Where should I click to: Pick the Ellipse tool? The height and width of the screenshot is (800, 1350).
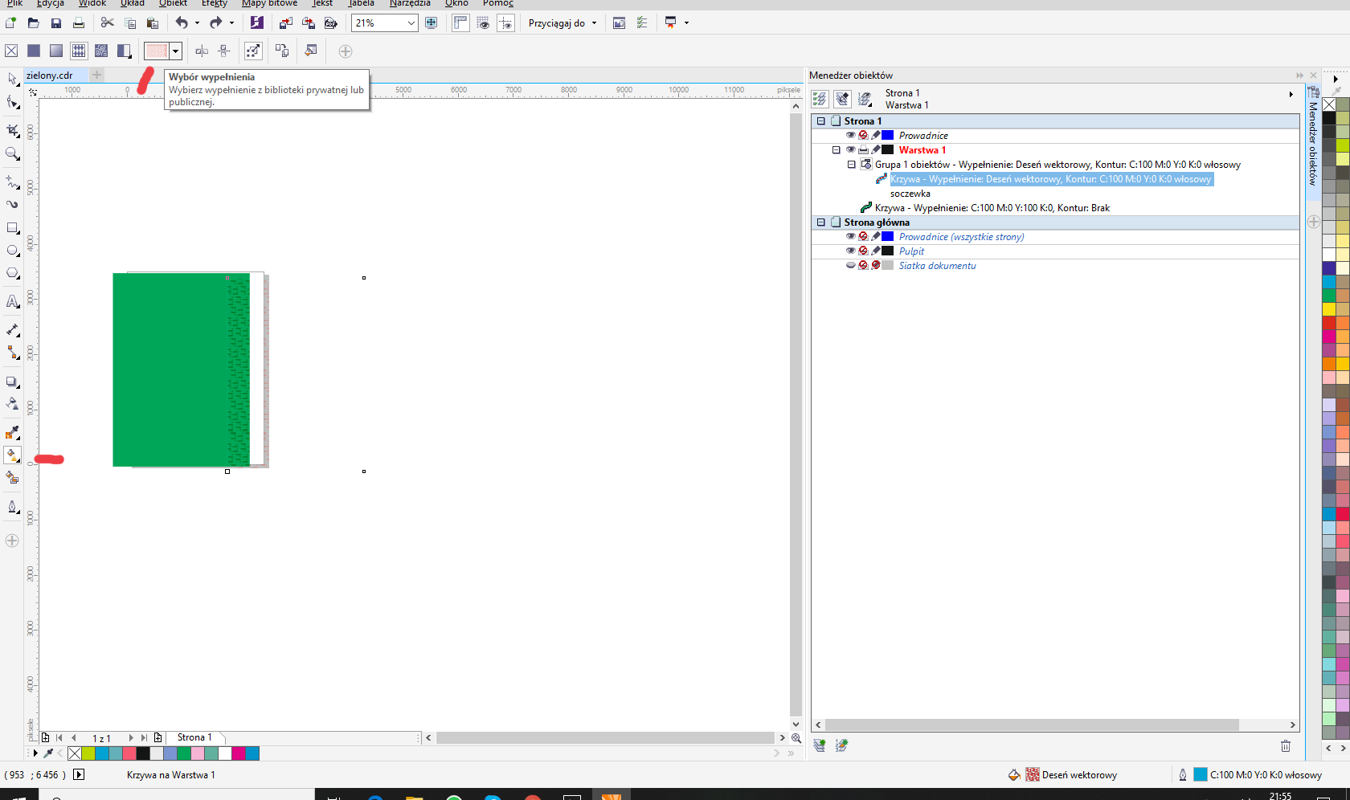[x=12, y=251]
